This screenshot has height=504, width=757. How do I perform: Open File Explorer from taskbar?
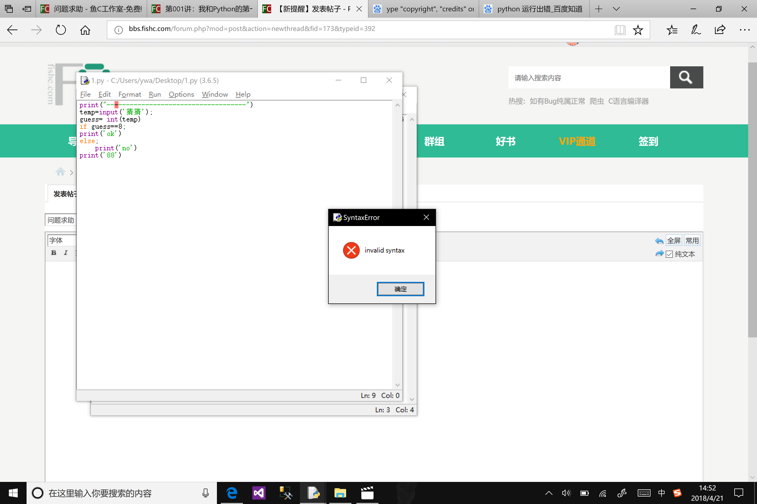click(x=340, y=493)
